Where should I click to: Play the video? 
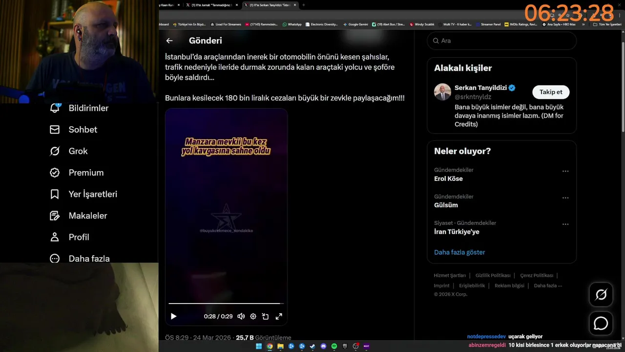point(173,316)
